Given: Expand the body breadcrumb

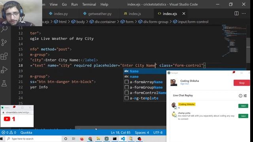Looking at the screenshot, I should 78,22.
